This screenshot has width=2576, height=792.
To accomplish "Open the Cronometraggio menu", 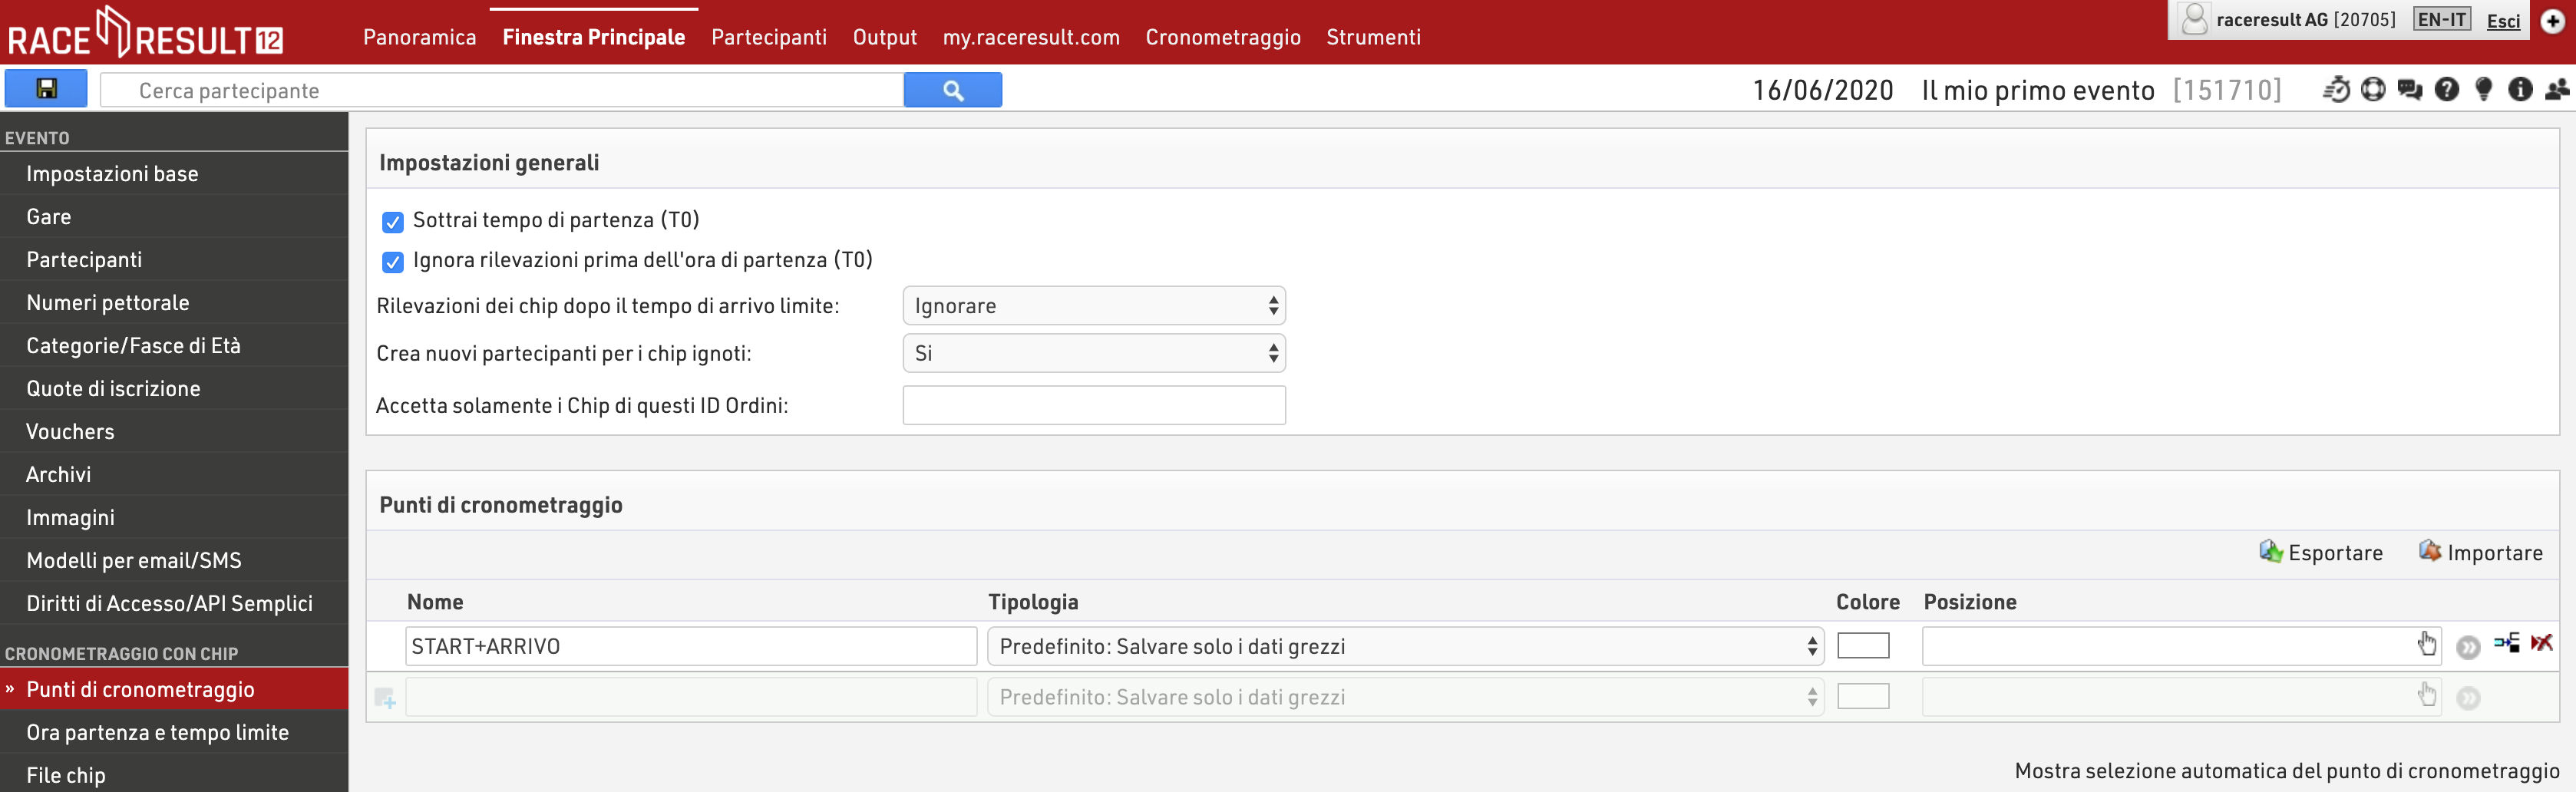I will 1223,37.
